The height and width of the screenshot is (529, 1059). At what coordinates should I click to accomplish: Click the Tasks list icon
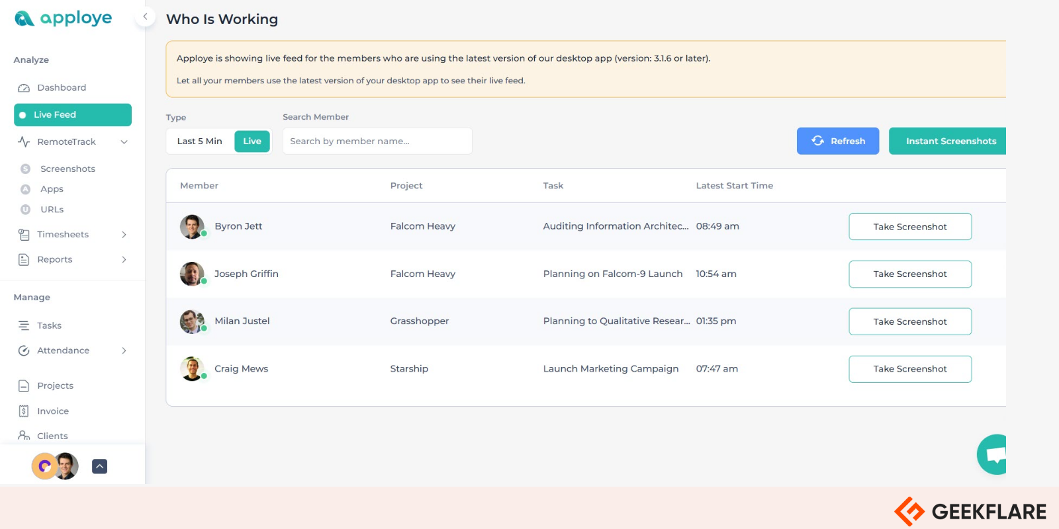[24, 325]
